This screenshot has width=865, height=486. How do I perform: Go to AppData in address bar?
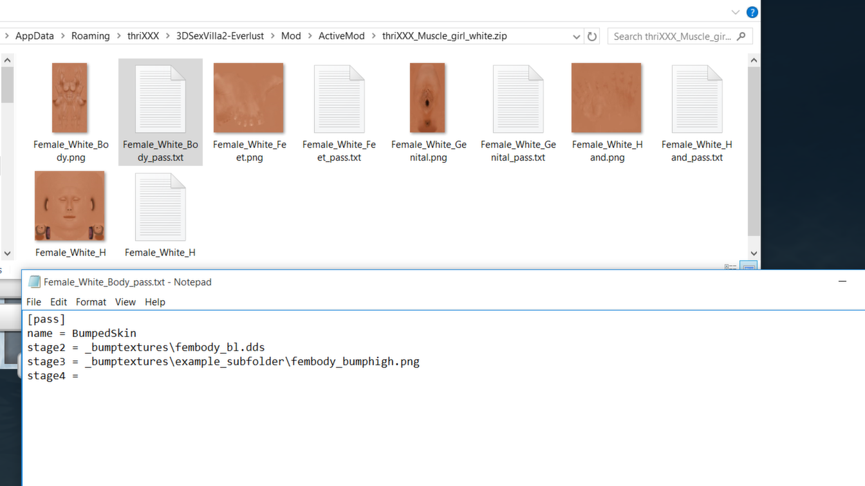click(x=35, y=36)
